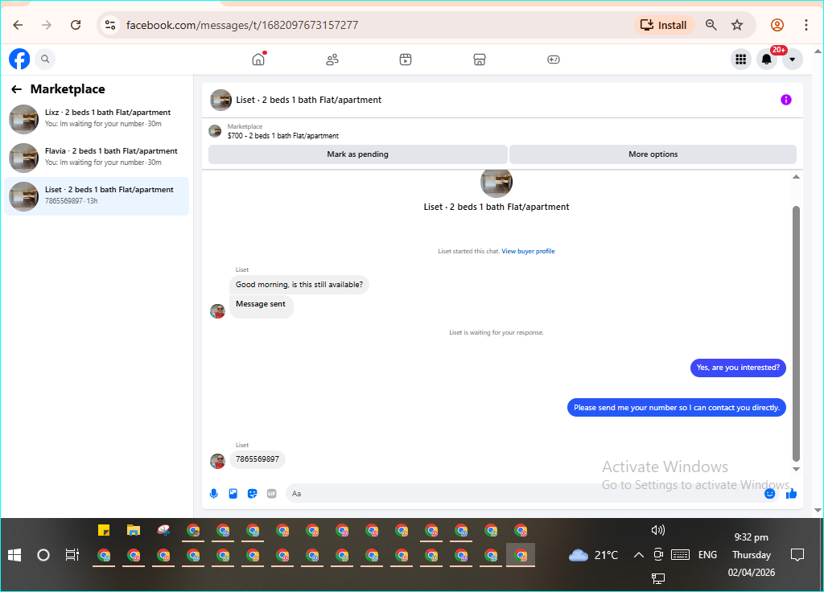This screenshot has height=592, width=824.
Task: Reload the page
Action: click(76, 25)
